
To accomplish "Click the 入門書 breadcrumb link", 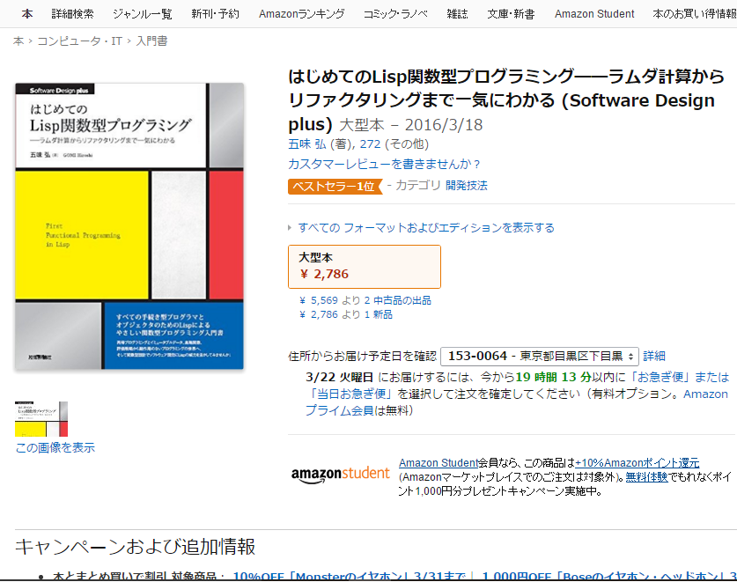I will 151,41.
